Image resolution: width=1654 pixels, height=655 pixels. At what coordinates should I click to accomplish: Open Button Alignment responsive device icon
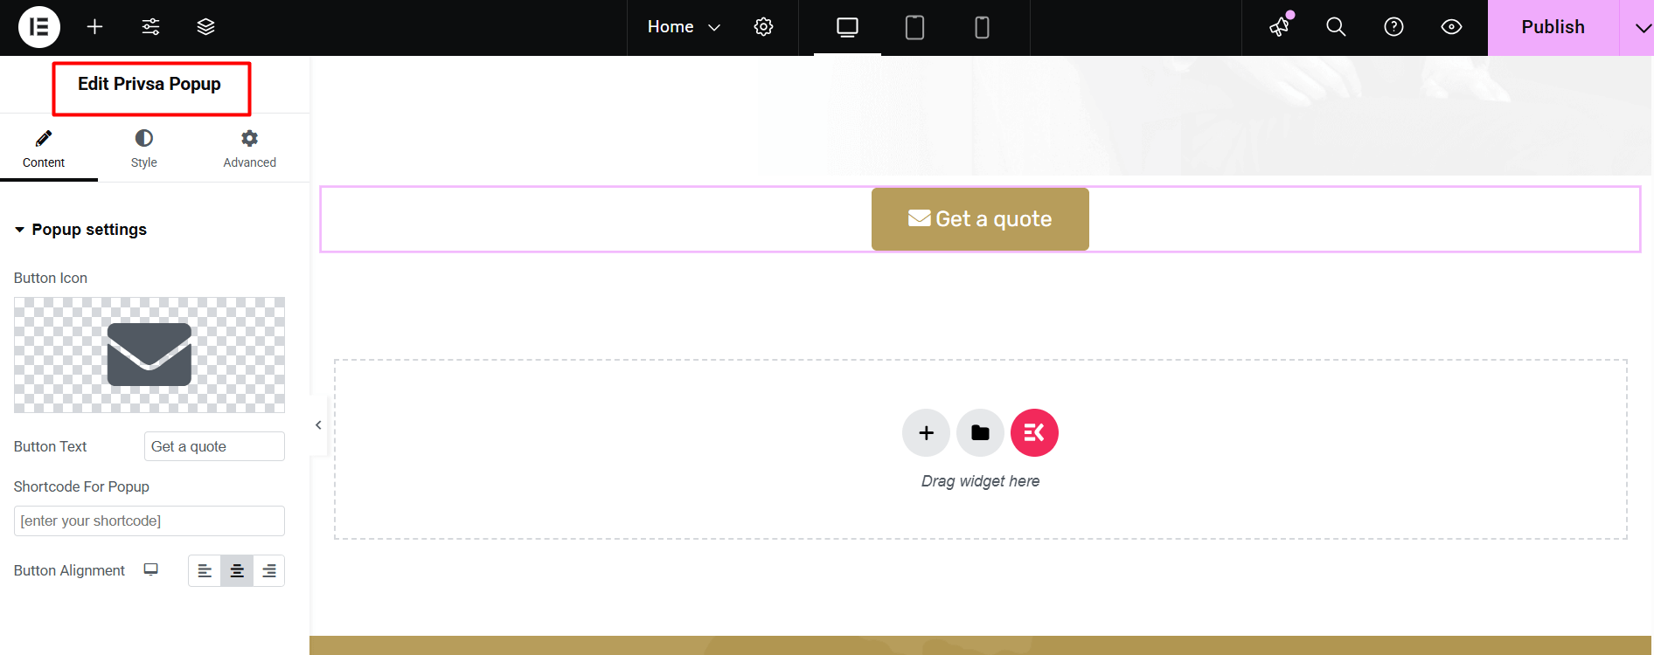[151, 569]
